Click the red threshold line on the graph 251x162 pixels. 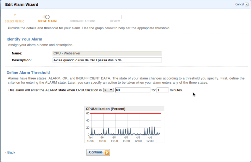click(x=126, y=113)
